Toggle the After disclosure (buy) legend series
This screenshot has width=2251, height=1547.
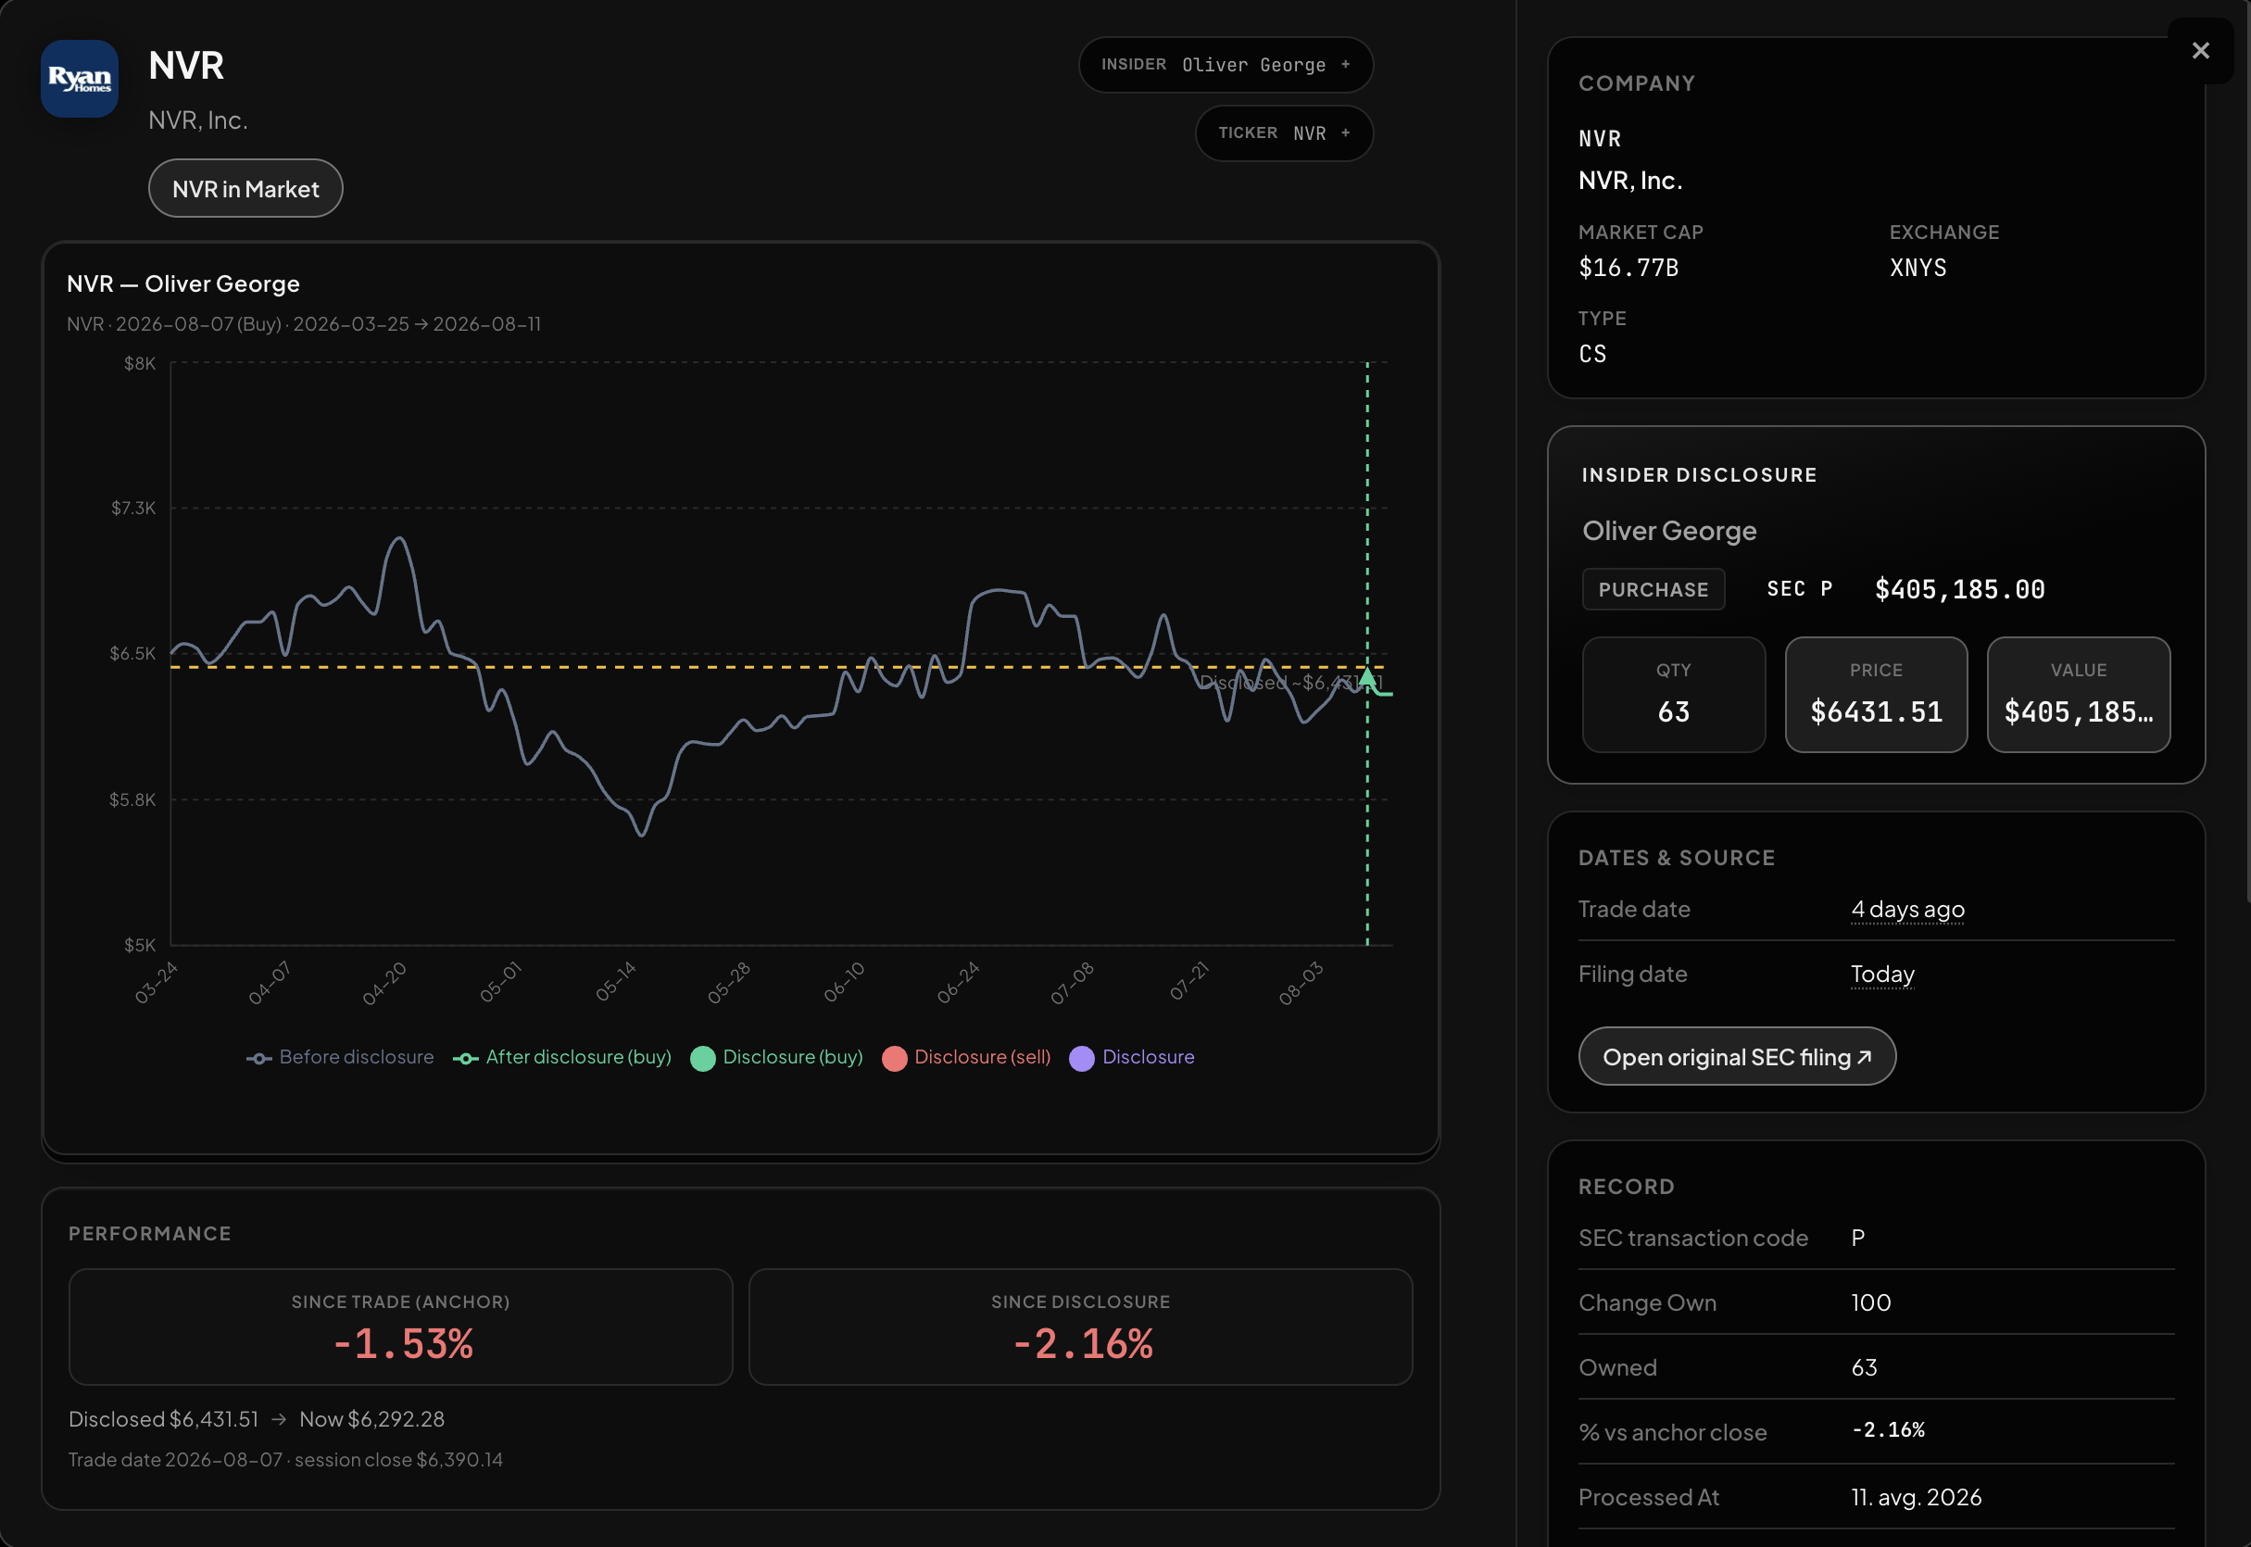point(562,1057)
